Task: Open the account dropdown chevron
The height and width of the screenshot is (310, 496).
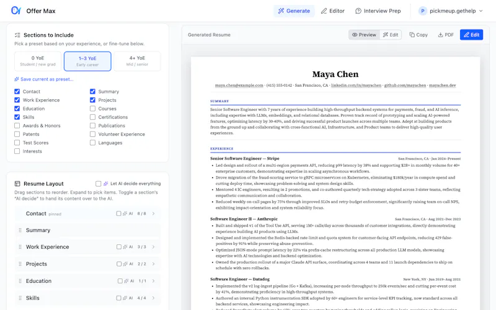Action: (481, 11)
